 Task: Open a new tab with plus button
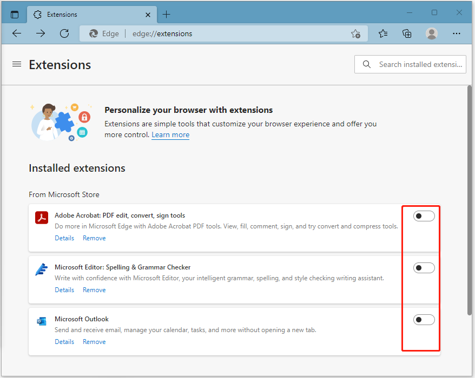coord(166,14)
